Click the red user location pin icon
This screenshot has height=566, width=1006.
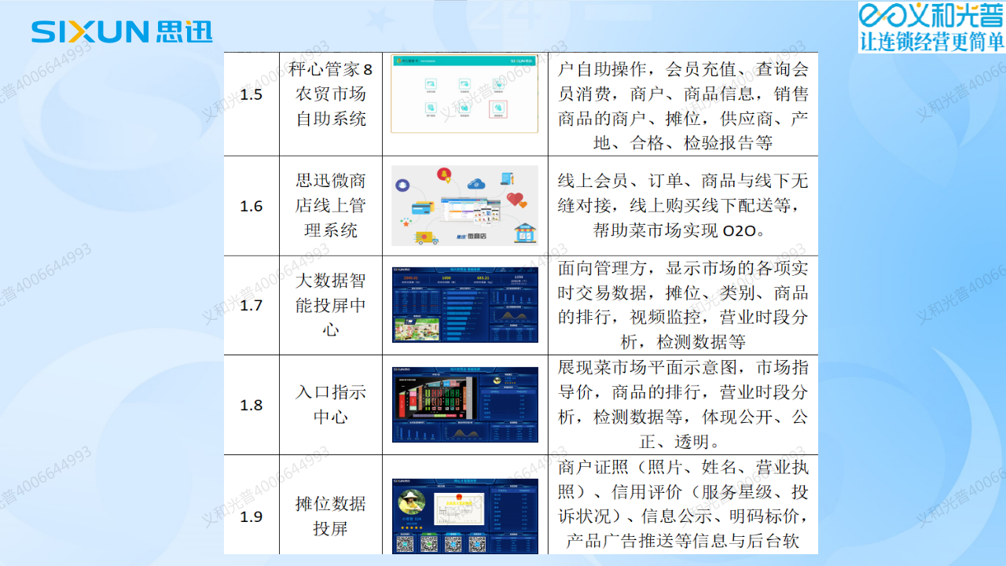pyautogui.click(x=444, y=175)
